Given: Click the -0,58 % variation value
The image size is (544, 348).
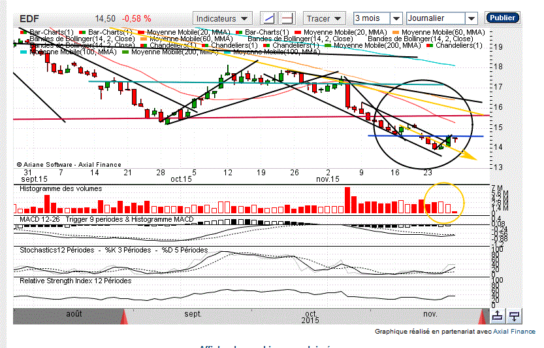Looking at the screenshot, I should tap(136, 19).
